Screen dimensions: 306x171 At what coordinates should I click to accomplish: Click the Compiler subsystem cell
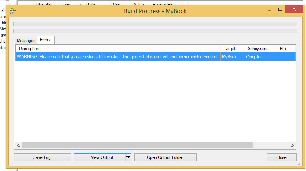point(261,57)
